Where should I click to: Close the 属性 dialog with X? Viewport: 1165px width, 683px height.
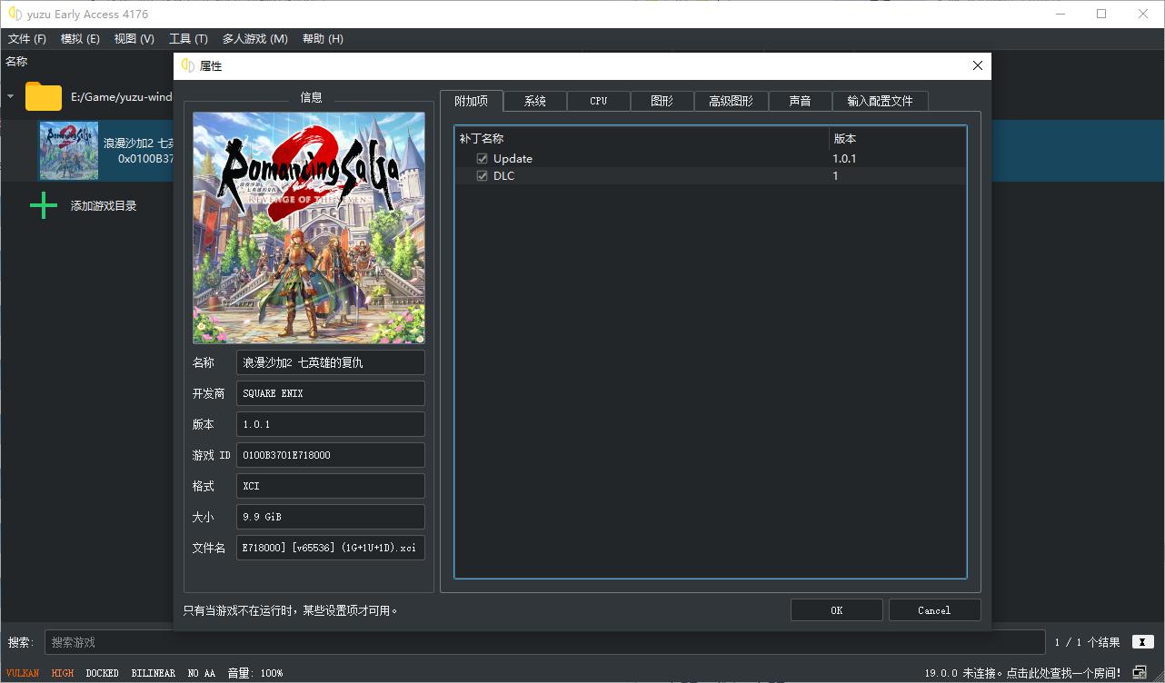(x=978, y=65)
